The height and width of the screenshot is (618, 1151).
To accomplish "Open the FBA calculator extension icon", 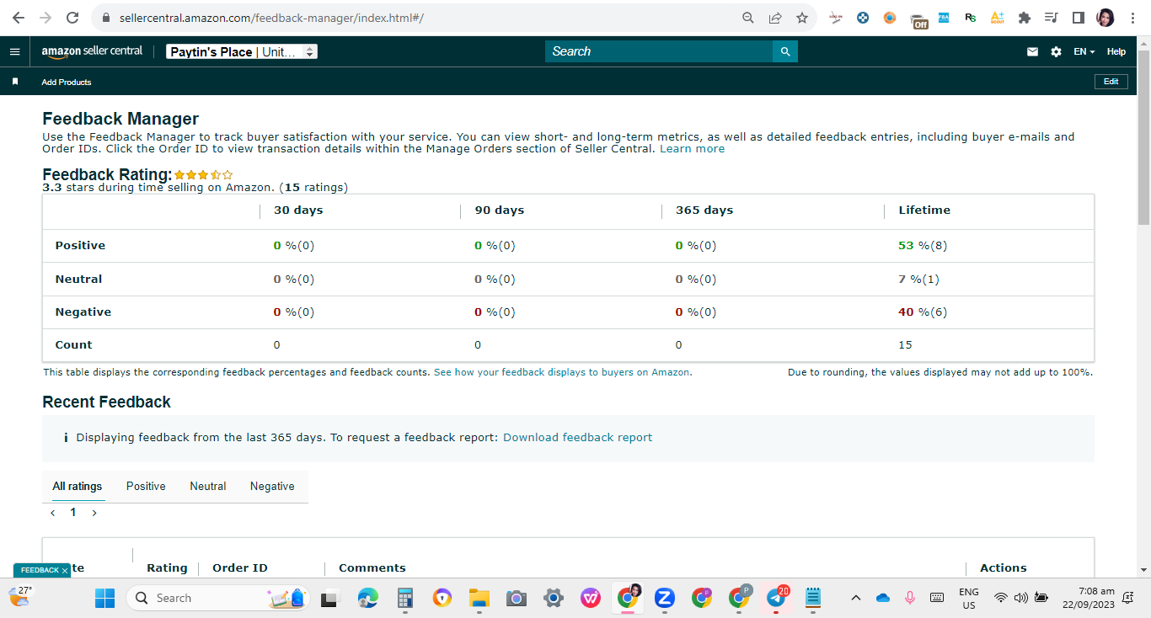I will [x=944, y=18].
